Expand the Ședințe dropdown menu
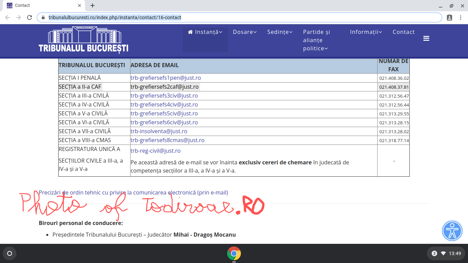Image resolution: width=468 pixels, height=263 pixels. click(280, 32)
